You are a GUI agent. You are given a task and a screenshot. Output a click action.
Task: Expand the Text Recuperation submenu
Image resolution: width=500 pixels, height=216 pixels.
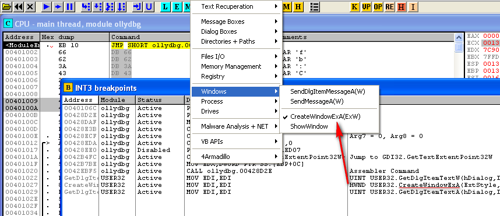[236, 6]
